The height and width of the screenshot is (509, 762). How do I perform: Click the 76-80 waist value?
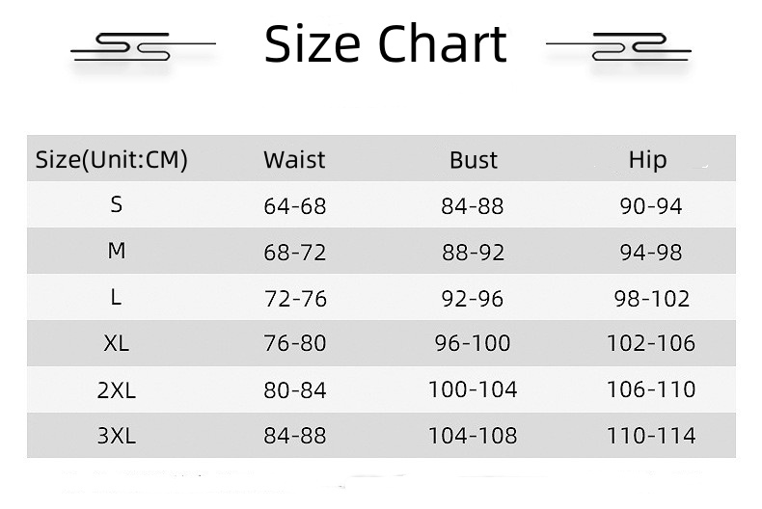pos(295,344)
